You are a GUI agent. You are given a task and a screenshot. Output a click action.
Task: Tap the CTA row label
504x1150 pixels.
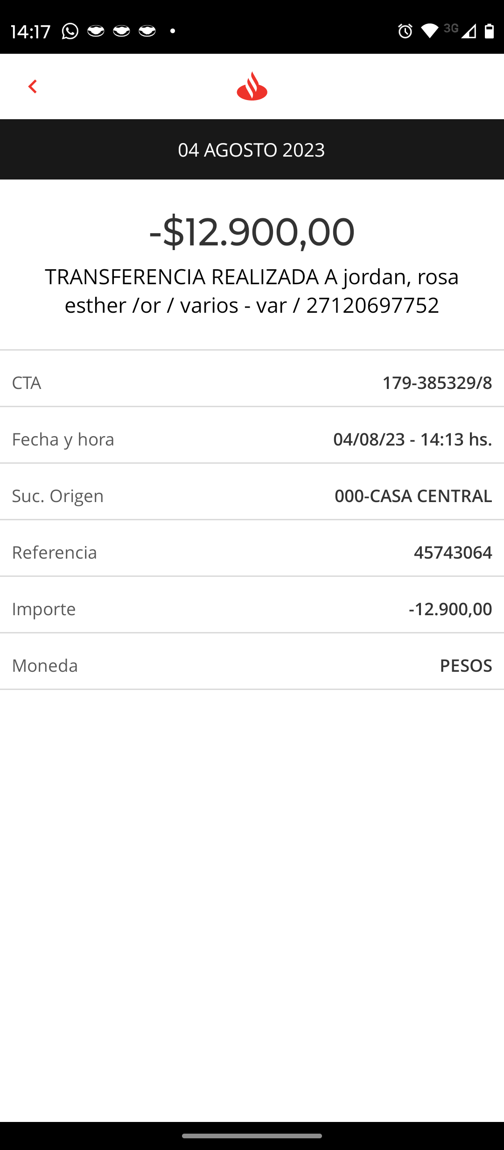[27, 383]
